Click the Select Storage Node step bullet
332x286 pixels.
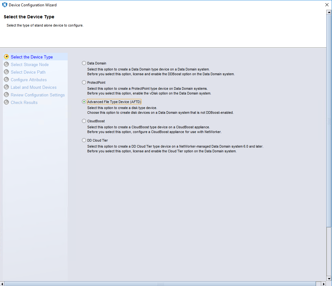coord(6,64)
